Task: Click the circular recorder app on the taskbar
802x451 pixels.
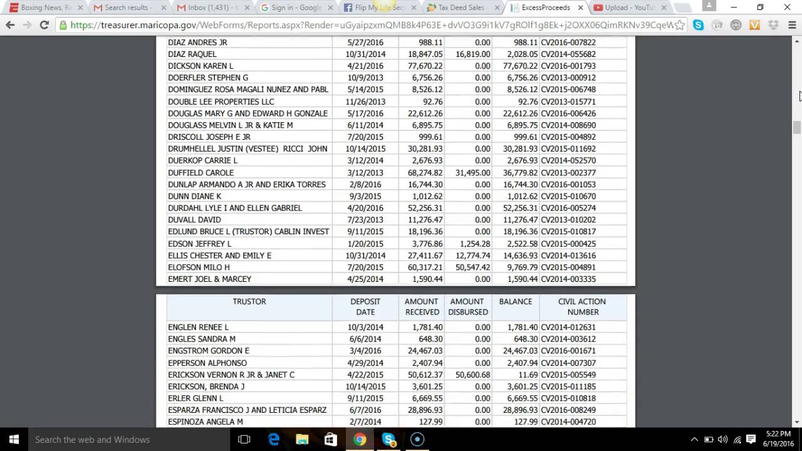Action: pos(417,440)
